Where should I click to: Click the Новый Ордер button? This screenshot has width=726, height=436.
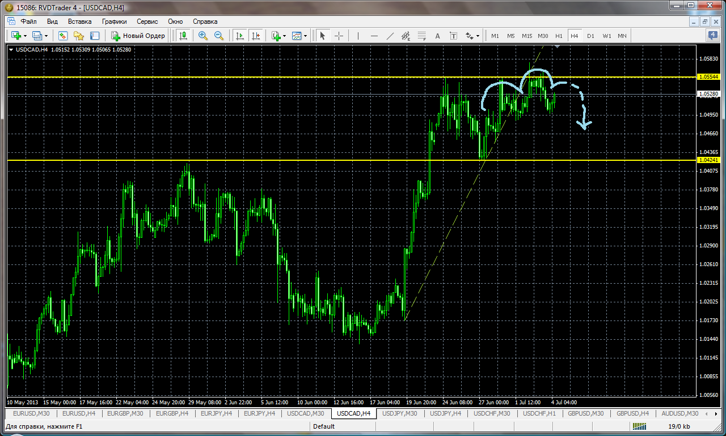(x=138, y=36)
